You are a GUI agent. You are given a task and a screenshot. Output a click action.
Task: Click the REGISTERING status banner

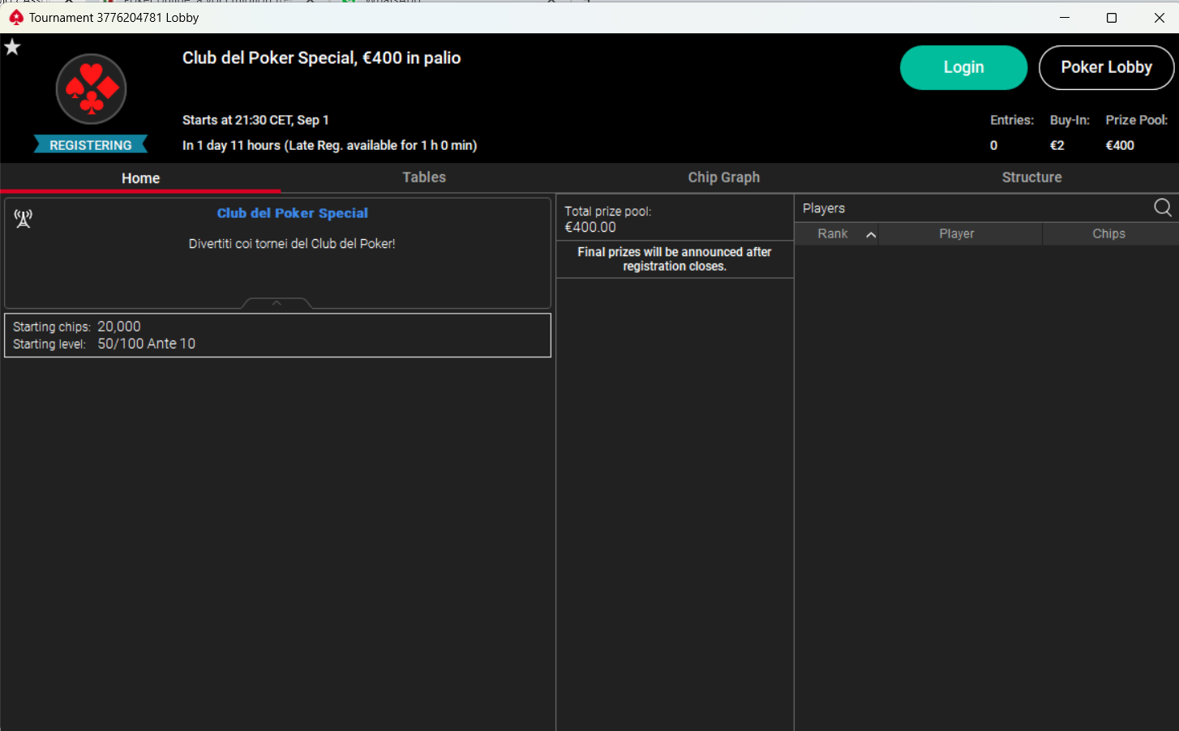[x=91, y=144]
